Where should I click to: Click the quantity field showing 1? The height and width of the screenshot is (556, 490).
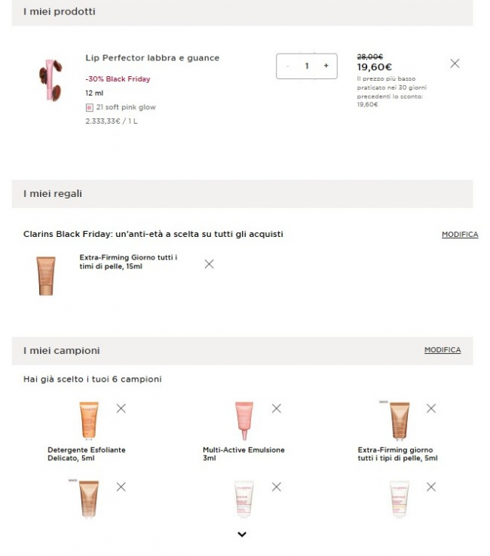coord(307,66)
